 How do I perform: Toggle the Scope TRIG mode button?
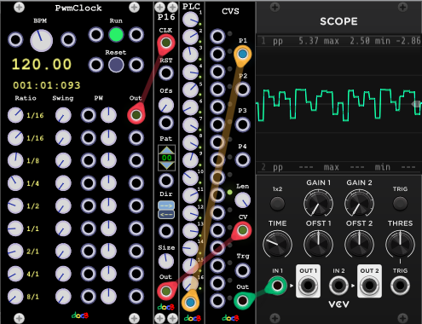point(400,204)
